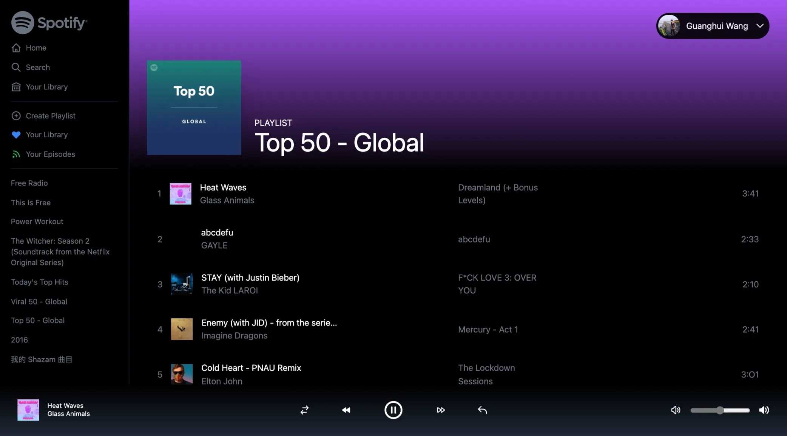This screenshot has width=787, height=436.
Task: Open the Free Radio playlist
Action: [29, 183]
